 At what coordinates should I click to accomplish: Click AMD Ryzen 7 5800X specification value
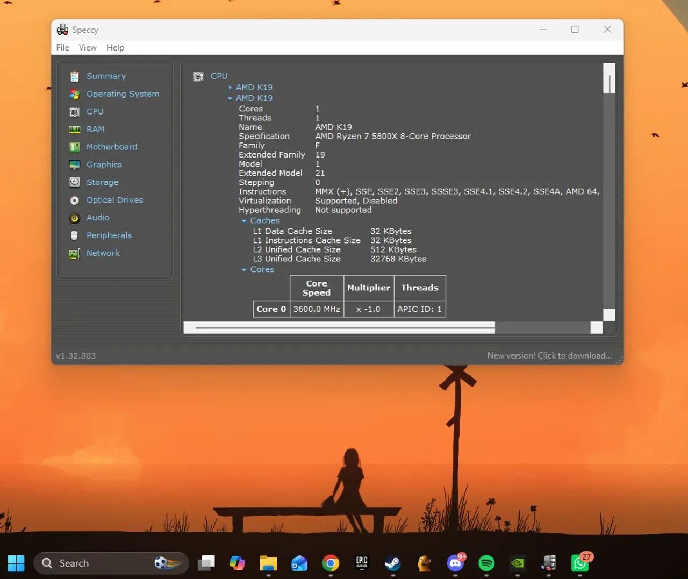point(393,136)
